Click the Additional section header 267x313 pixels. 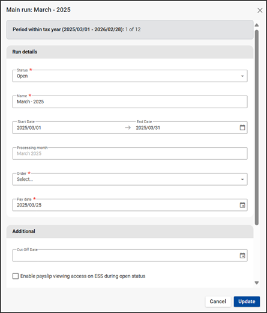(x=130, y=231)
